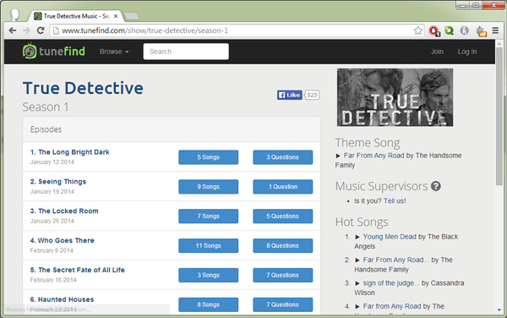The image size is (507, 318).
Task: Open 7 Songs for The Locked Room
Action: pyautogui.click(x=208, y=217)
